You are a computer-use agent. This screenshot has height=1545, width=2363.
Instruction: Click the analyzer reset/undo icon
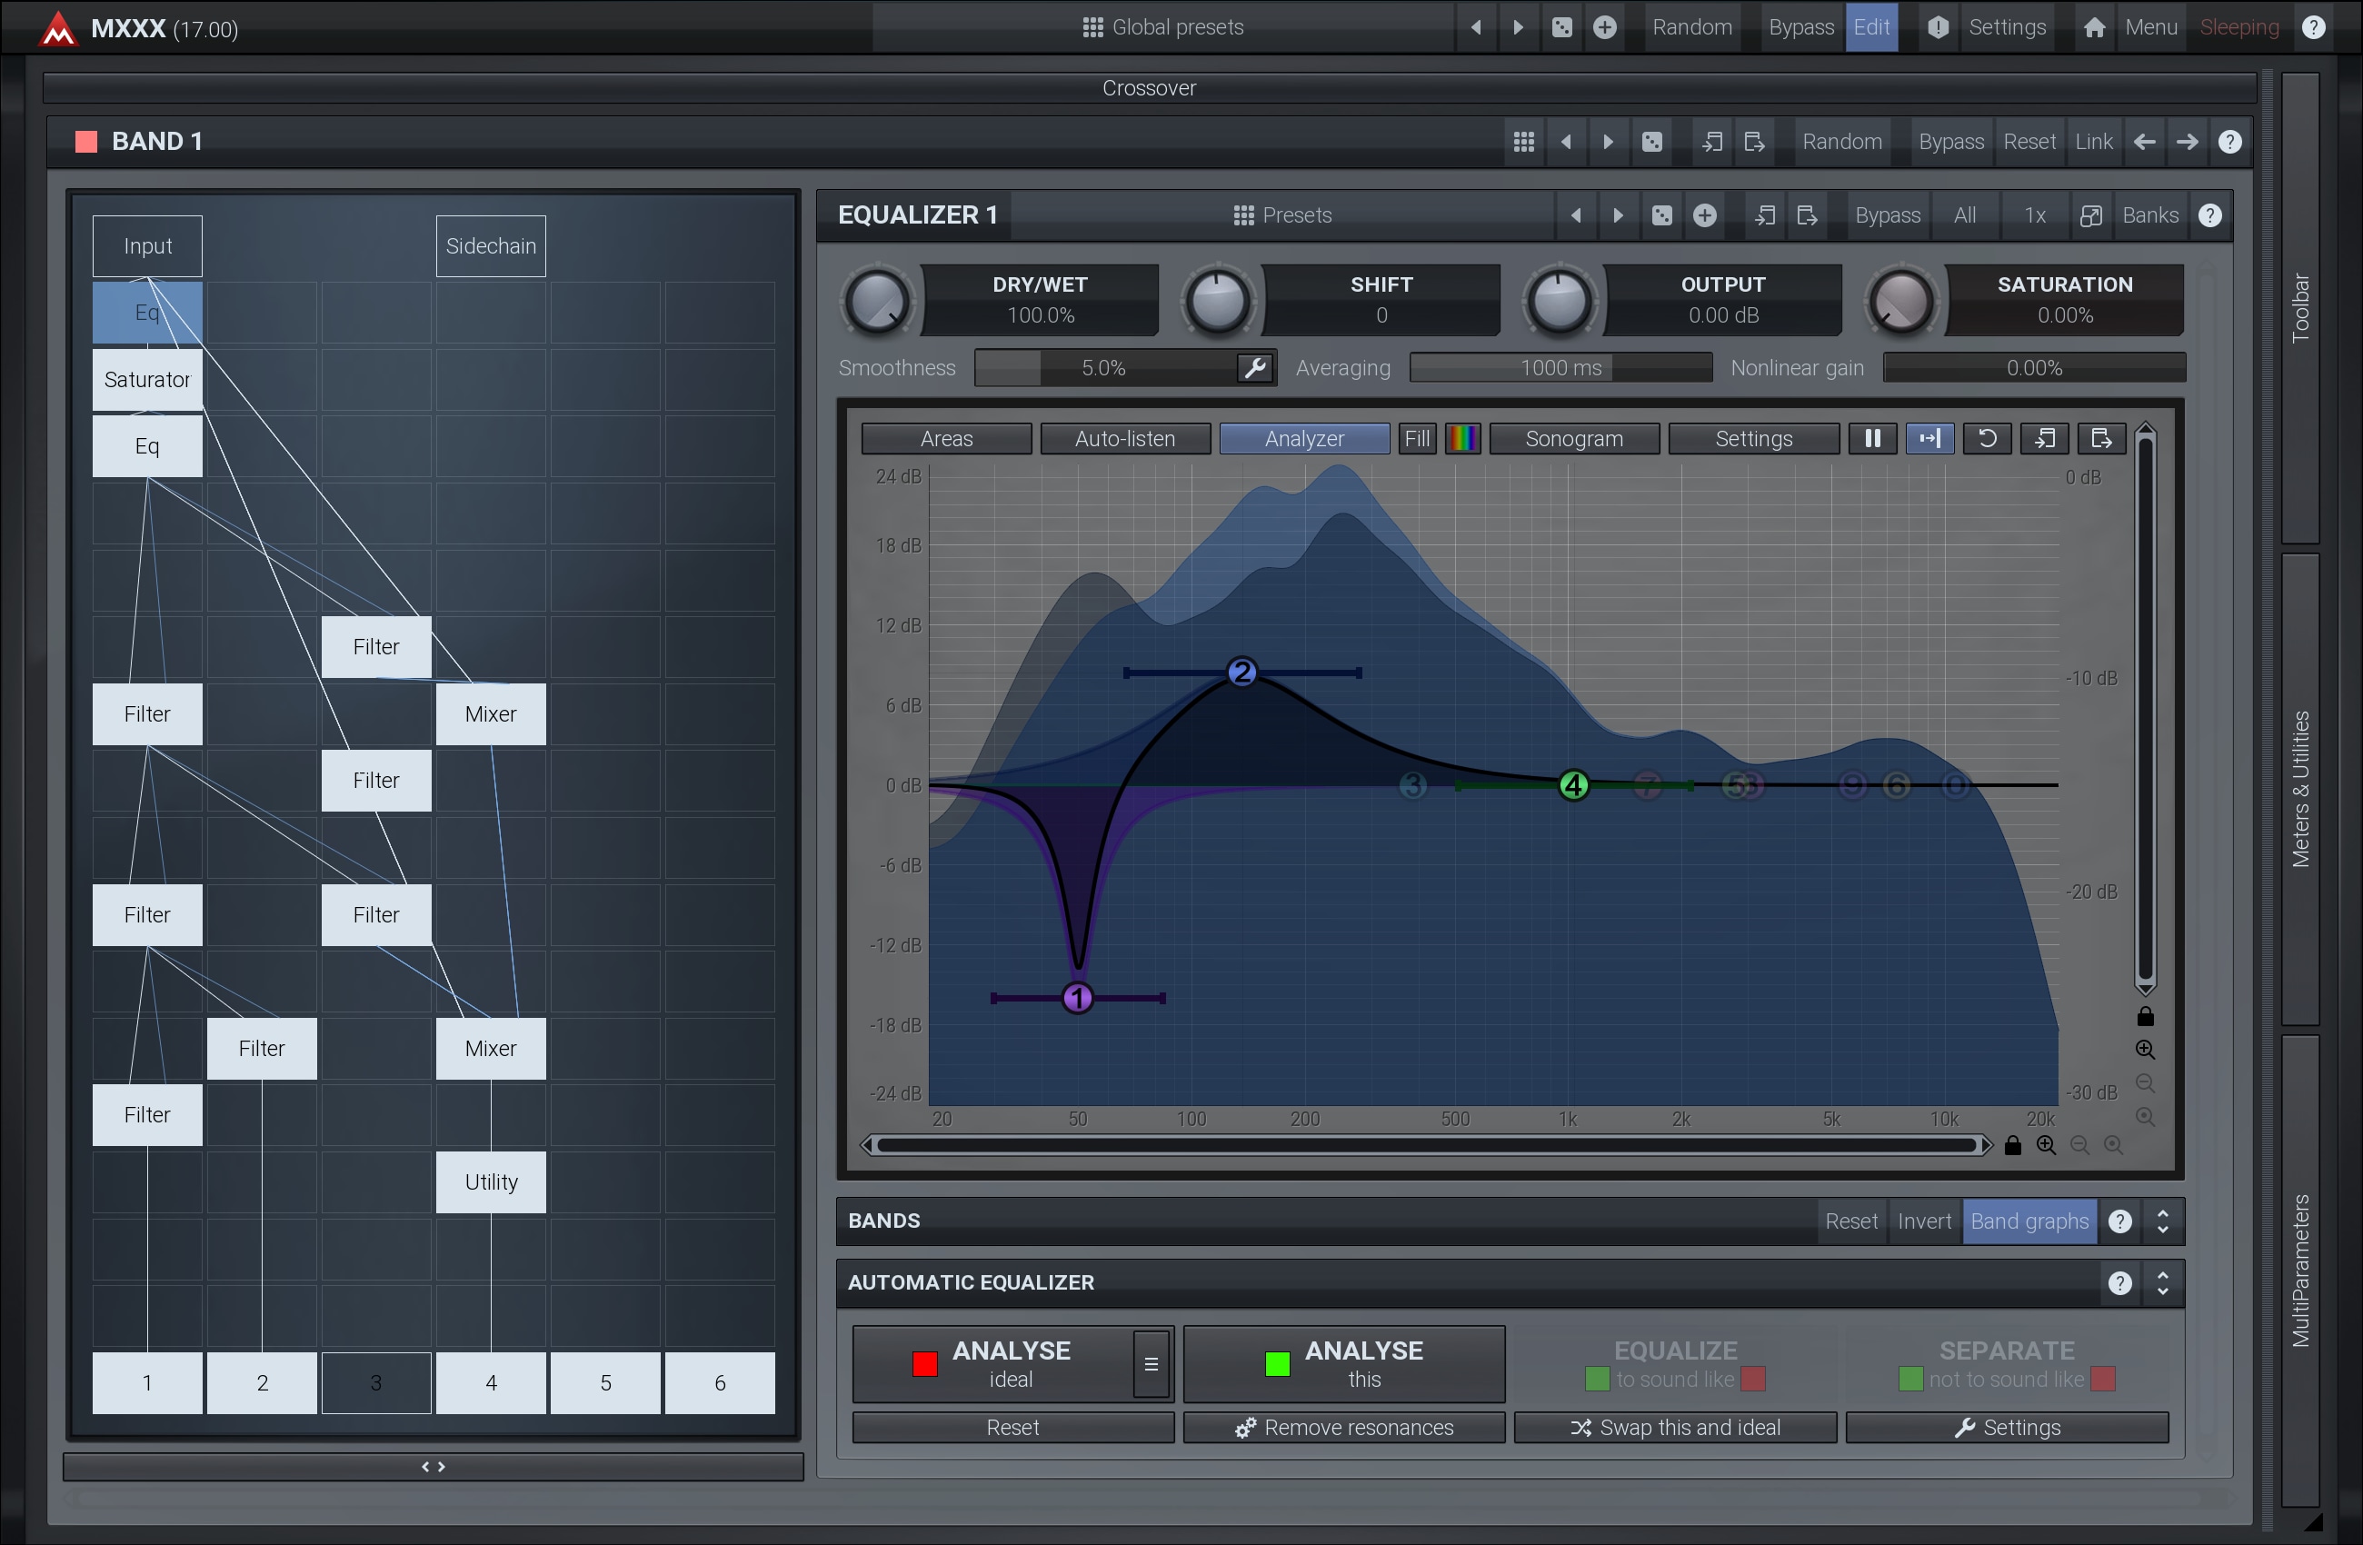click(1987, 439)
